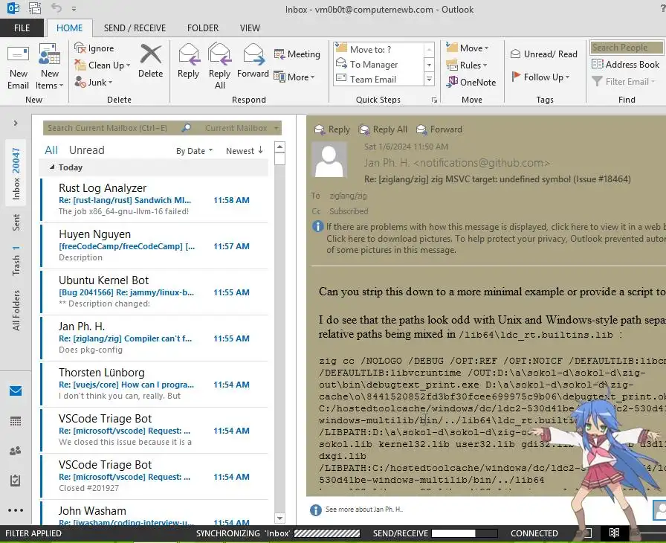Open the Junk dropdown

pos(94,82)
